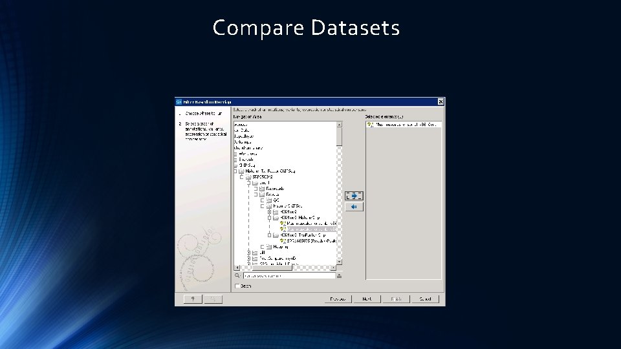
Task: Add selected track with right arrow button
Action: click(x=354, y=196)
